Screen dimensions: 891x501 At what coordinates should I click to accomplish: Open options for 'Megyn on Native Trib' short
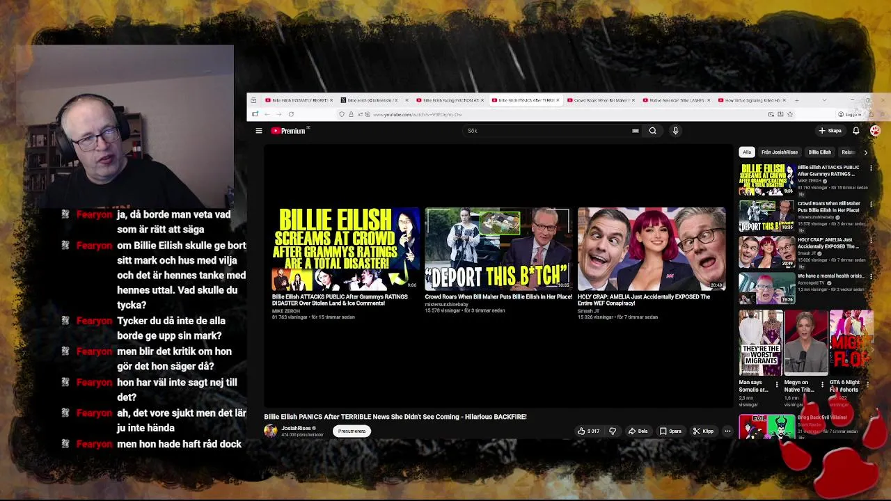[822, 383]
